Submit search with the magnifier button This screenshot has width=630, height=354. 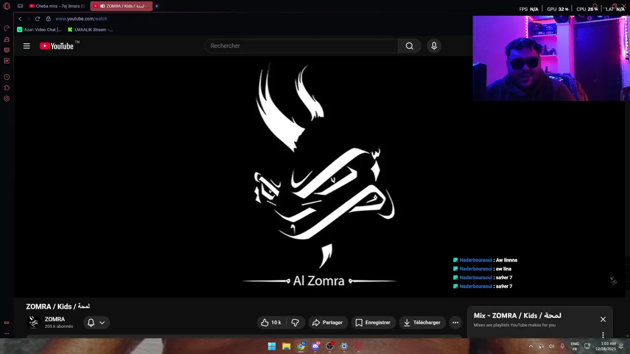click(x=409, y=46)
